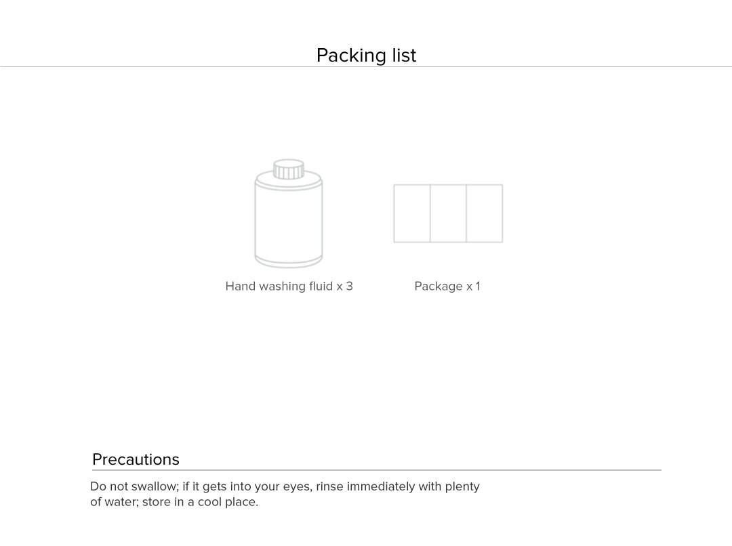Image resolution: width=732 pixels, height=546 pixels.
Task: Click the "Hand washing fluid x 3" label
Action: [x=289, y=287]
